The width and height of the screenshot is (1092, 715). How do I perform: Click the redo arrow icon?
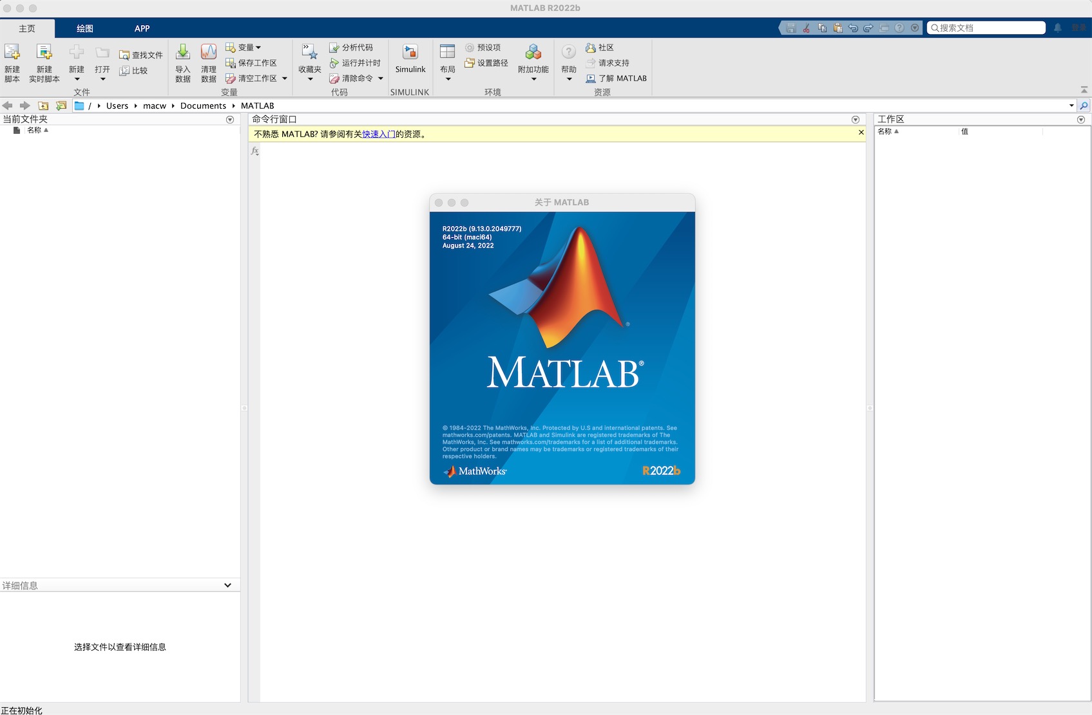(x=868, y=28)
